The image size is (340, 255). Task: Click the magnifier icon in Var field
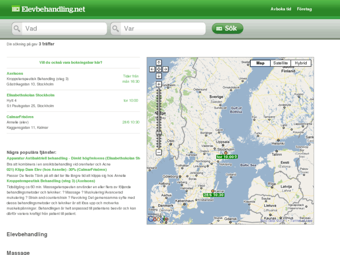pyautogui.click(x=116, y=29)
